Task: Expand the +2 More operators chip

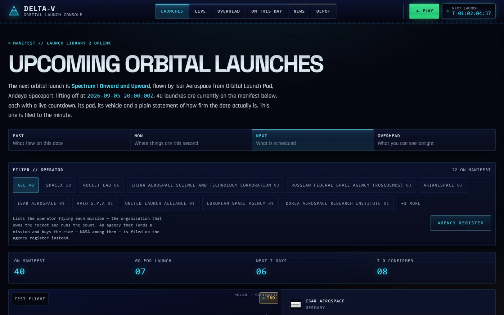Action: click(x=411, y=203)
